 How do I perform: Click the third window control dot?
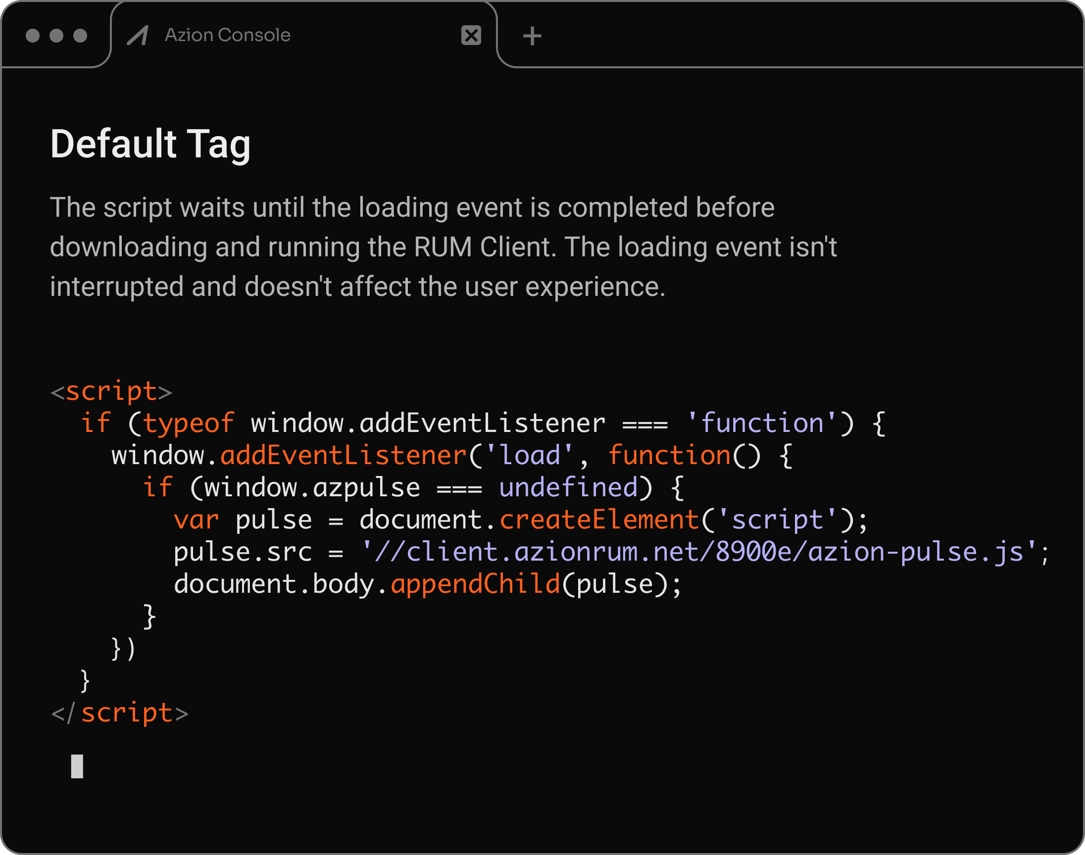click(x=80, y=36)
